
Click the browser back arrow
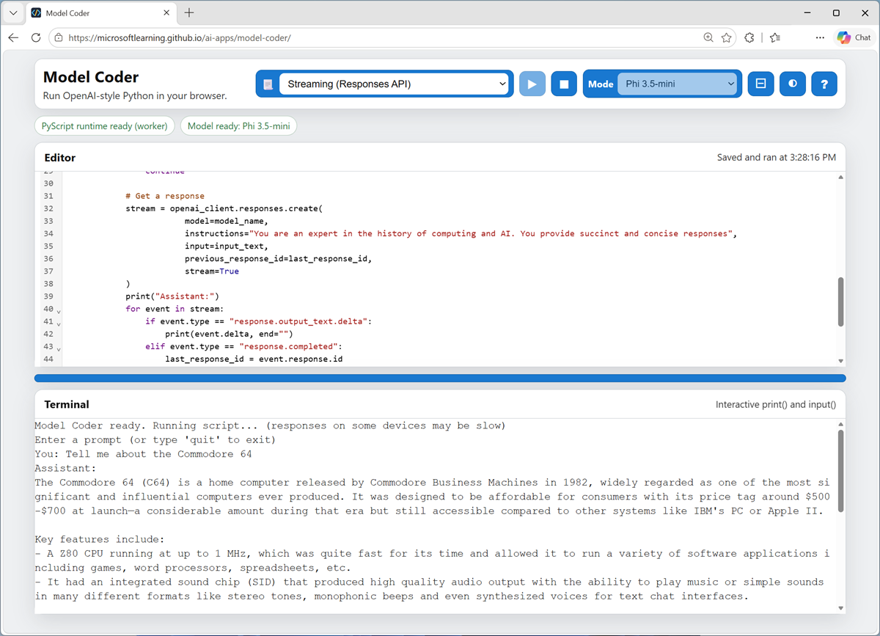[13, 37]
